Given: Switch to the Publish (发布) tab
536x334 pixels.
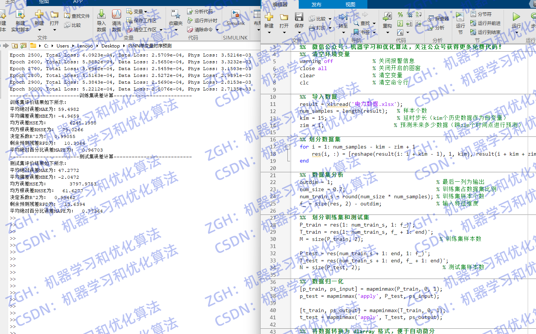Looking at the screenshot, I should [x=316, y=5].
